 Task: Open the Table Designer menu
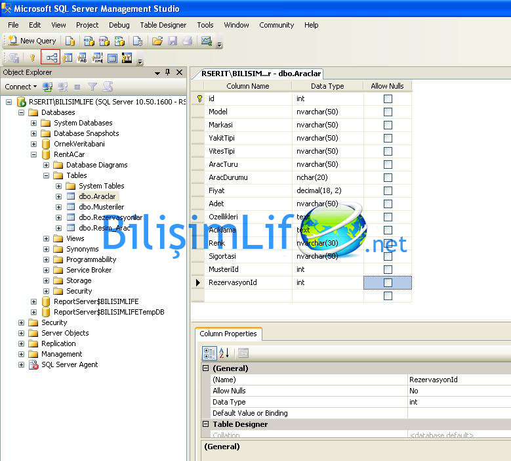[163, 25]
